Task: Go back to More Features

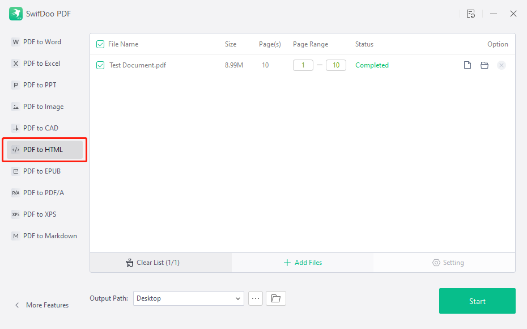Action: 42,305
